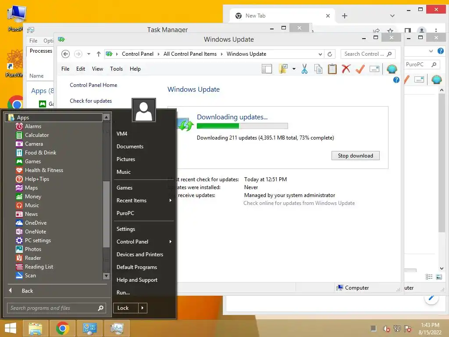Go back in Windows Update window
Screen dimensions: 449x337
tap(66, 54)
